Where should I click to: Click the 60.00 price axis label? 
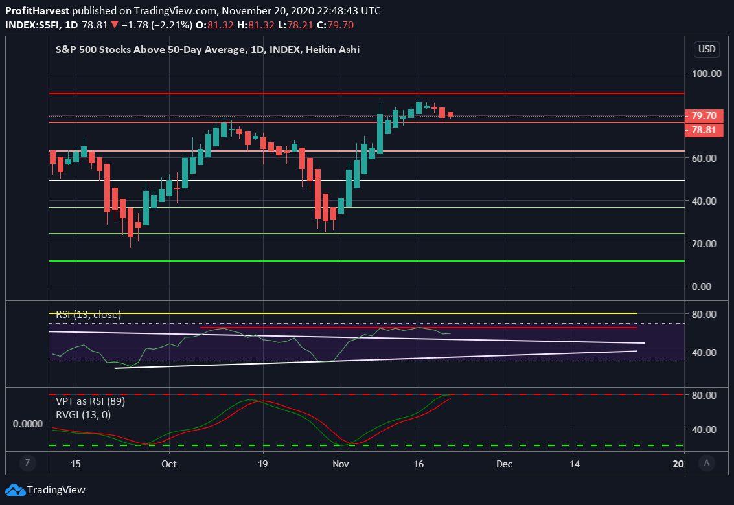tap(704, 158)
